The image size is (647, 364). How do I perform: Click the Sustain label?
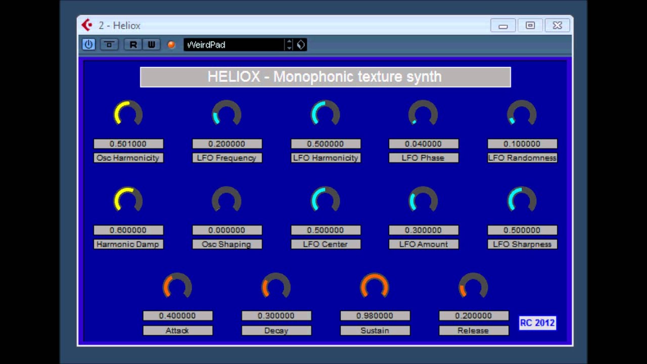click(x=375, y=330)
